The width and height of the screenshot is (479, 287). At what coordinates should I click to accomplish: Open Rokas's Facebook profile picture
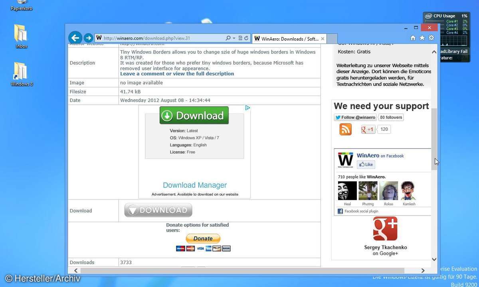[388, 191]
